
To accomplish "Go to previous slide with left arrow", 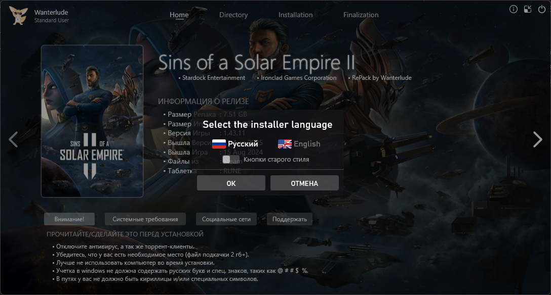I will coord(13,139).
